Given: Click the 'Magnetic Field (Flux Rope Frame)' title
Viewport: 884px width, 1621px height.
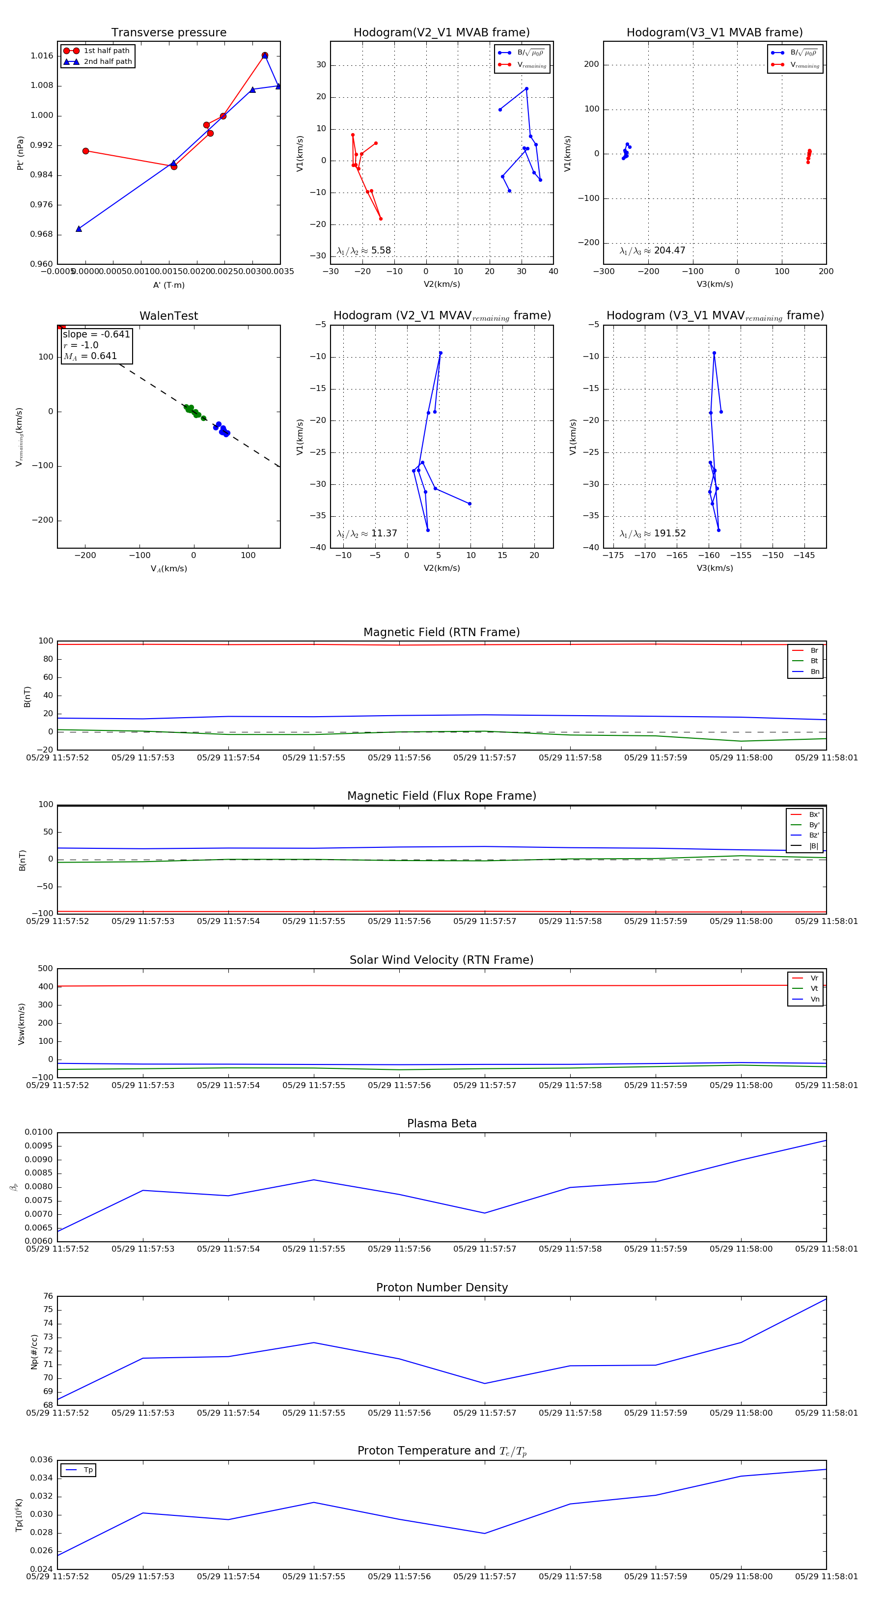Looking at the screenshot, I should pos(442,796).
